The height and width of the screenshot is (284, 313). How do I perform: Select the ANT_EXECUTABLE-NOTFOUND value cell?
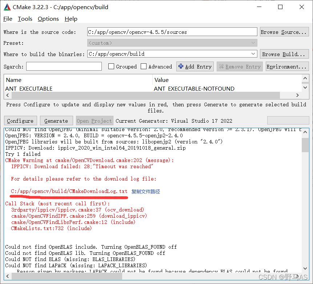point(194,88)
